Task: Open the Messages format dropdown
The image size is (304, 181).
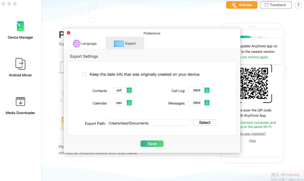Action: coord(207,103)
